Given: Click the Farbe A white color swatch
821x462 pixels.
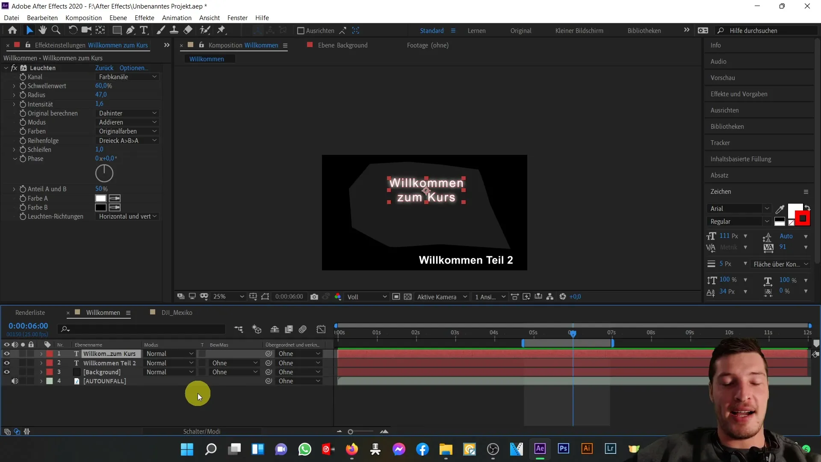Looking at the screenshot, I should click(101, 198).
